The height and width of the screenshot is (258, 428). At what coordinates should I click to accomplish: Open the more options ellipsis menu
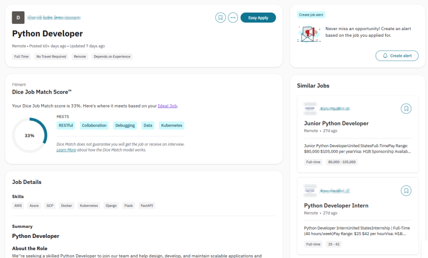tap(233, 18)
